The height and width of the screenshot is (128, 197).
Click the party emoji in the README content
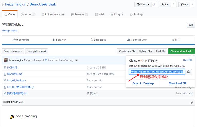point(12,116)
